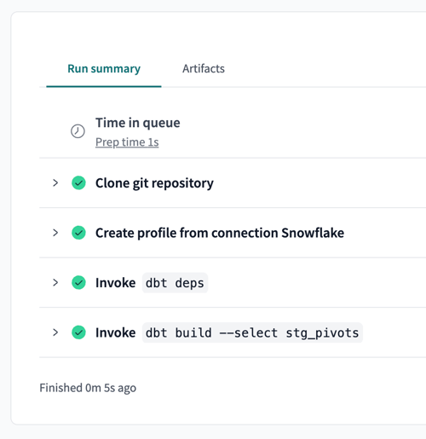
Task: Click the green success icon for Create profile step
Action: click(78, 233)
